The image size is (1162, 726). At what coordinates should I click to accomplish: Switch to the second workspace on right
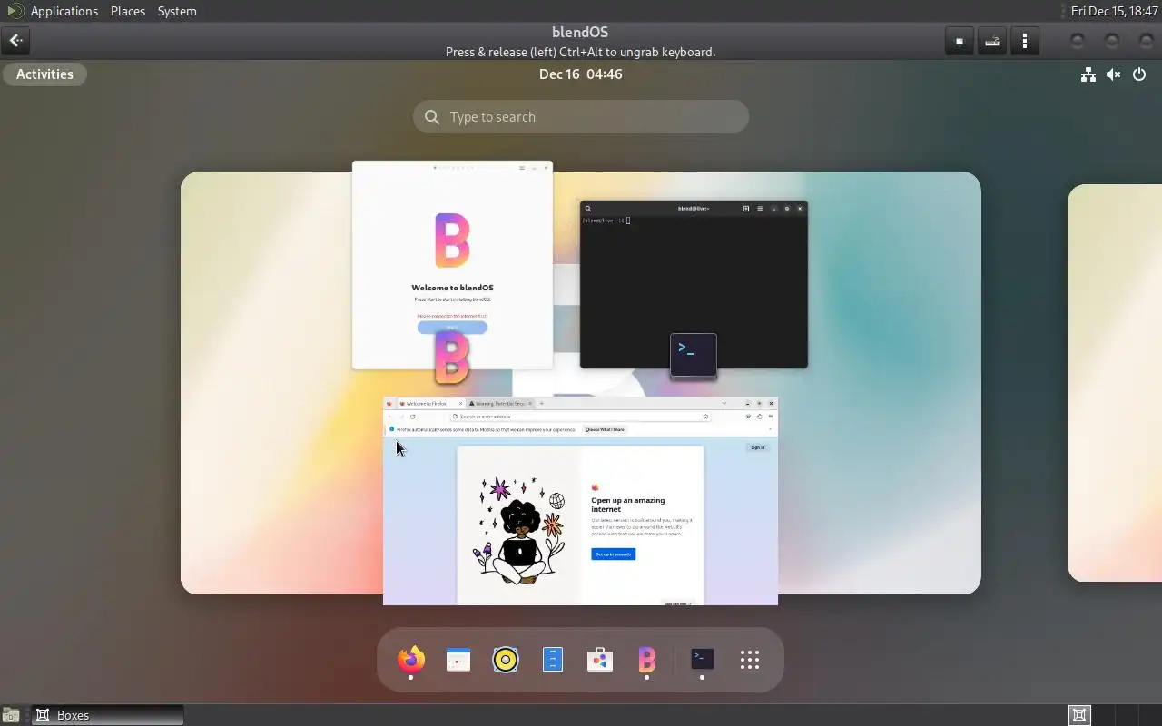(1115, 383)
